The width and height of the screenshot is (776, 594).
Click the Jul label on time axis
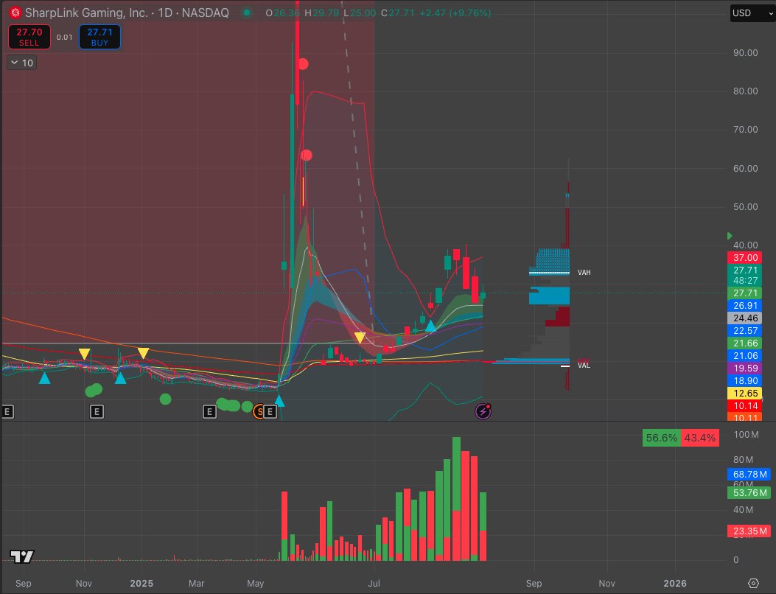374,583
